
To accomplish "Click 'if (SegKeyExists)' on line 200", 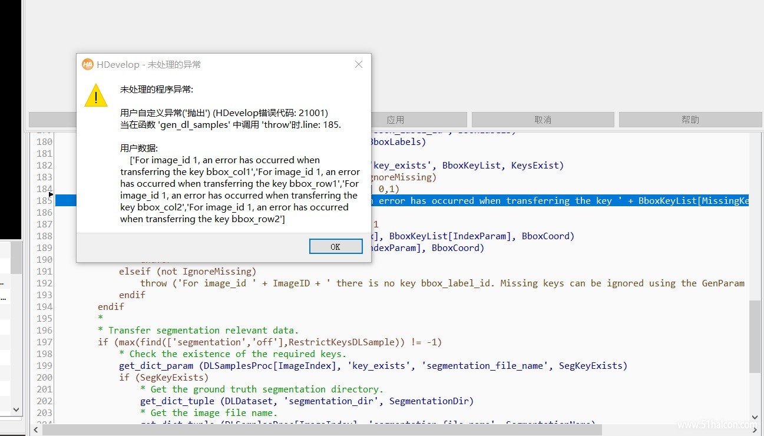I will 164,378.
